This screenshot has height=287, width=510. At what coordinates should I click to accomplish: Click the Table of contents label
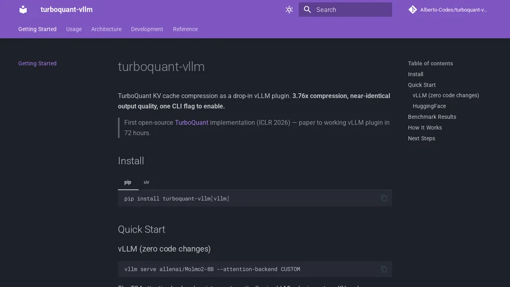coord(430,63)
